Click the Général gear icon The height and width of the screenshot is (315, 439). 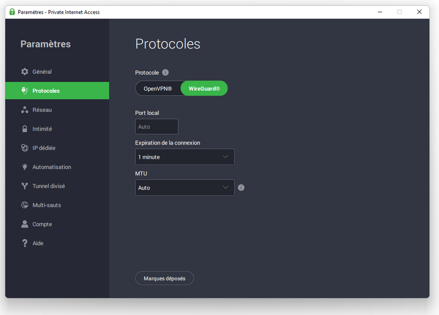click(x=25, y=71)
